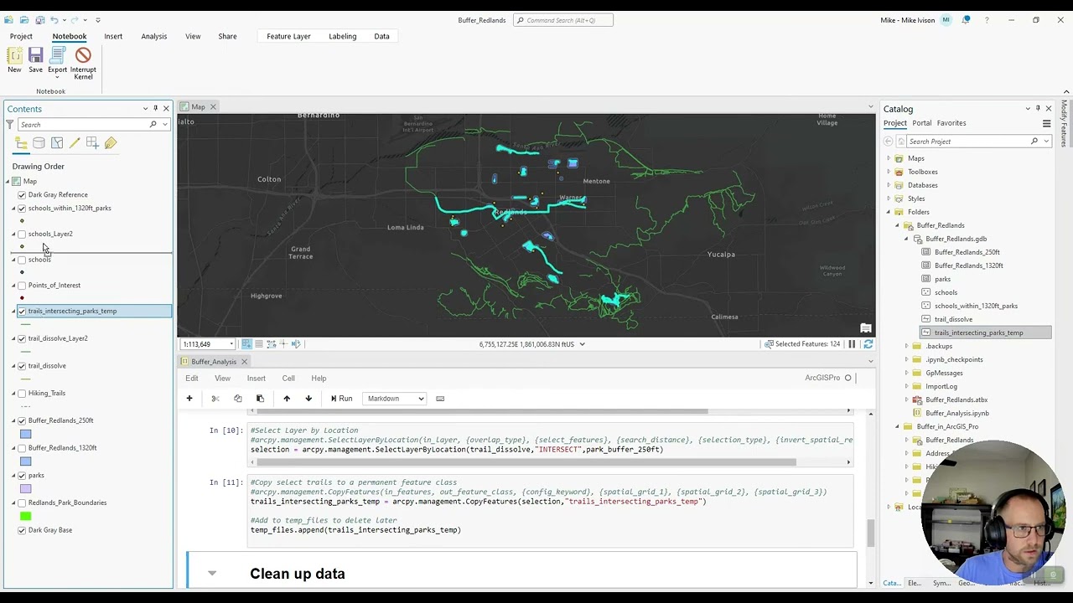Open the notebook command palette keyboard icon
Image resolution: width=1073 pixels, height=603 pixels.
pyautogui.click(x=440, y=399)
